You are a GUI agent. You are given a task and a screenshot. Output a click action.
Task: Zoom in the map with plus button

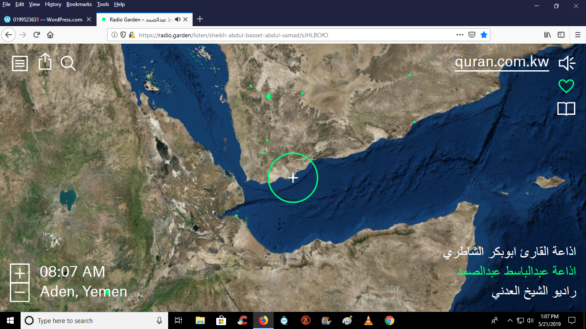(x=20, y=273)
